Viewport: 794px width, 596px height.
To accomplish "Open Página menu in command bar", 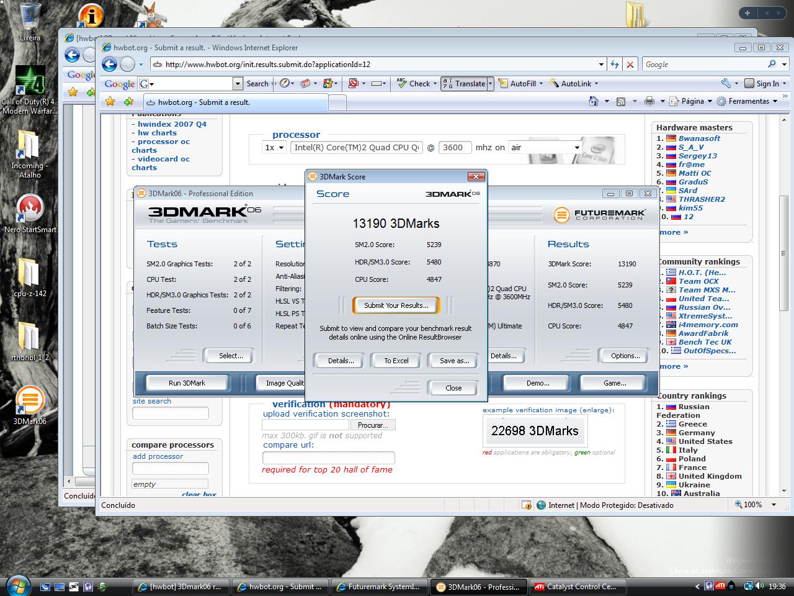I will [693, 101].
